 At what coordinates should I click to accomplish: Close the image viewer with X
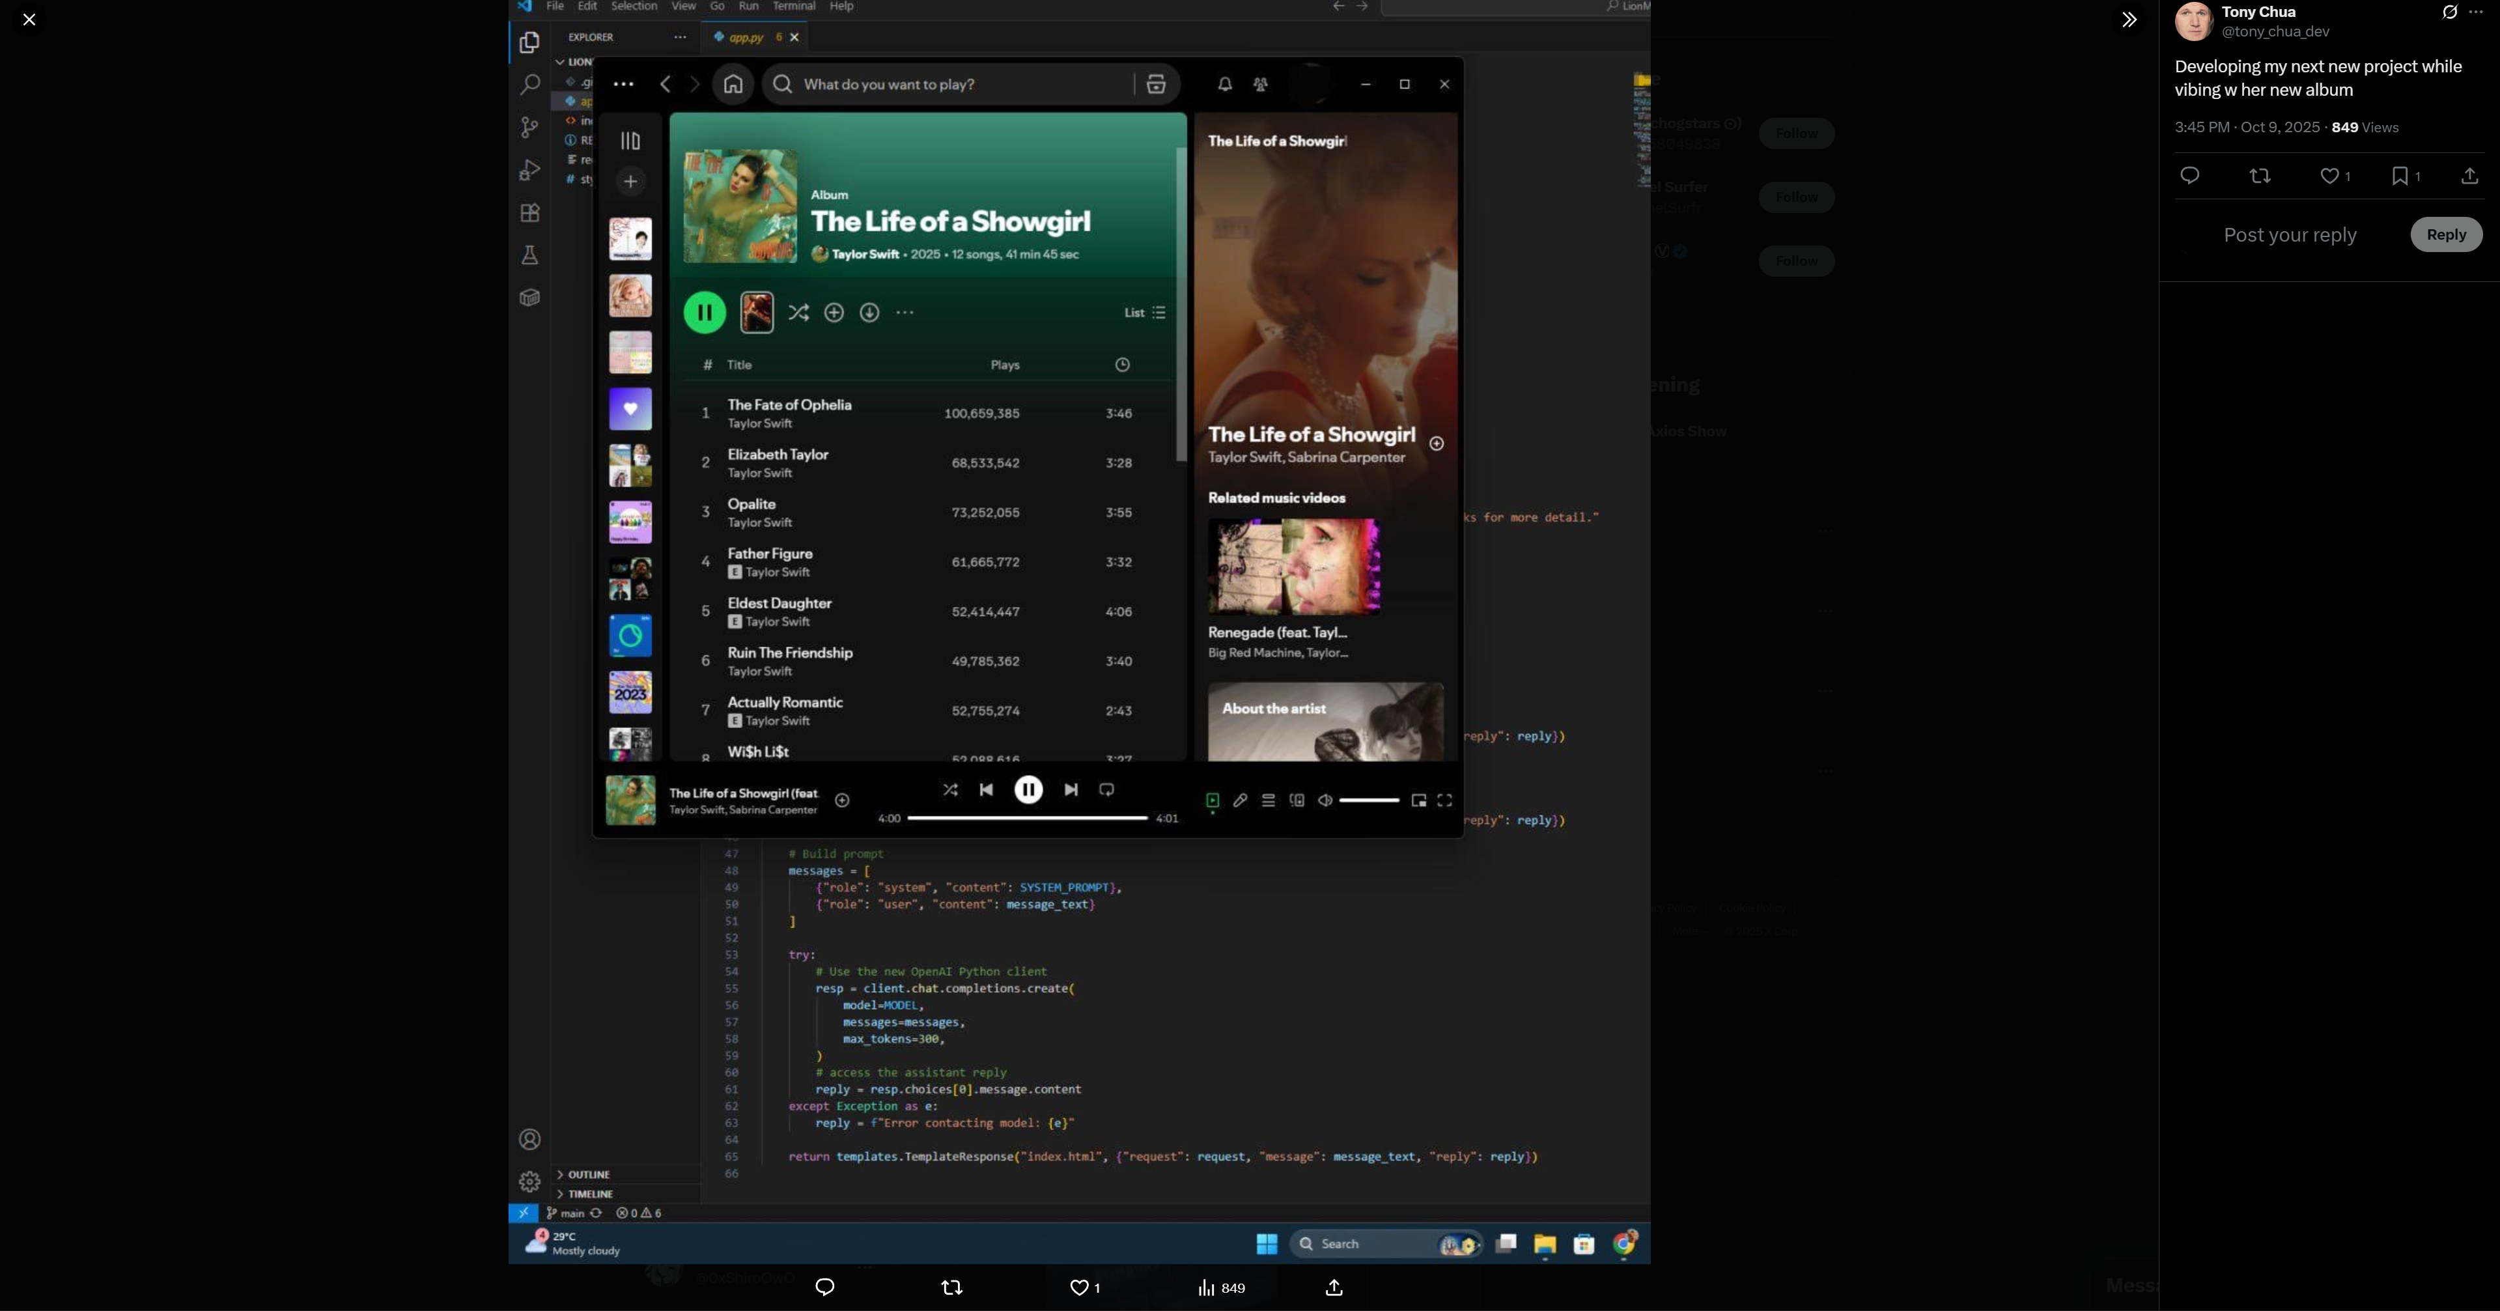tap(29, 20)
